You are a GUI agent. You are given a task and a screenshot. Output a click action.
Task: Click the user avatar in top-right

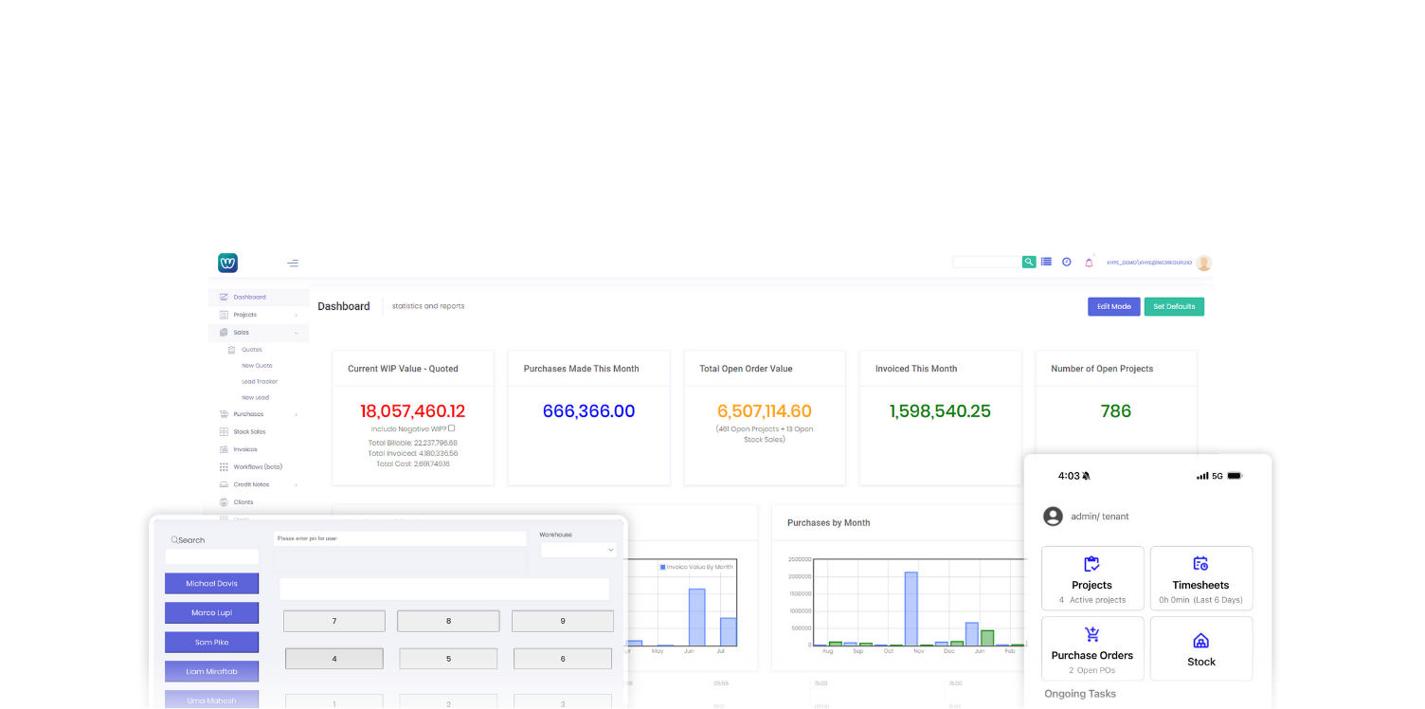pyautogui.click(x=1203, y=263)
